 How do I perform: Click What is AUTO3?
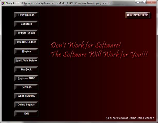click(26, 96)
